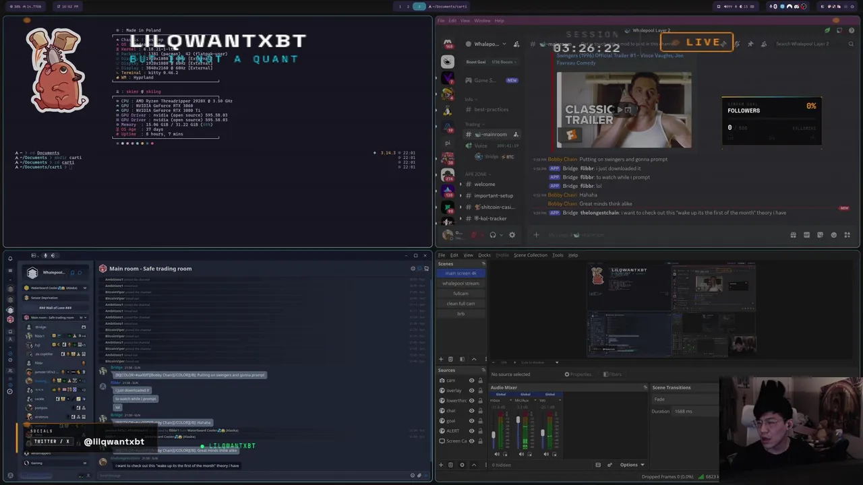The image size is (863, 485).
Task: Toggle visibility of the cam source in OBS
Action: 471,381
